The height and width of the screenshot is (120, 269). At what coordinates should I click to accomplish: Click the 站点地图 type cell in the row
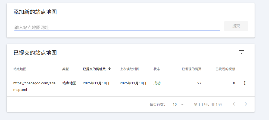pos(69,83)
